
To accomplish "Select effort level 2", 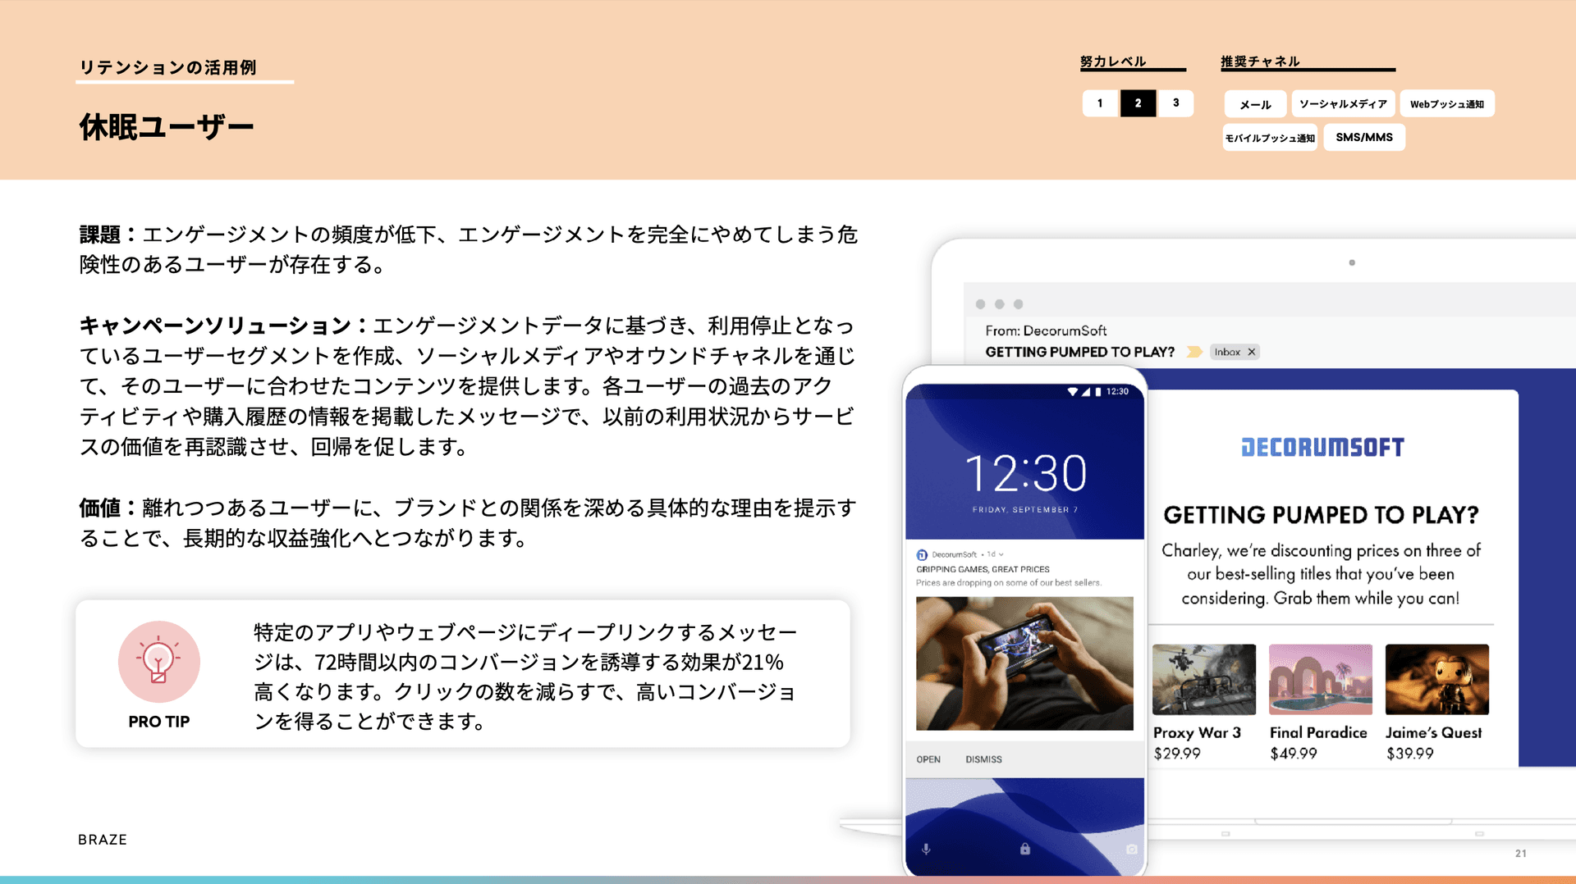I will click(x=1138, y=103).
